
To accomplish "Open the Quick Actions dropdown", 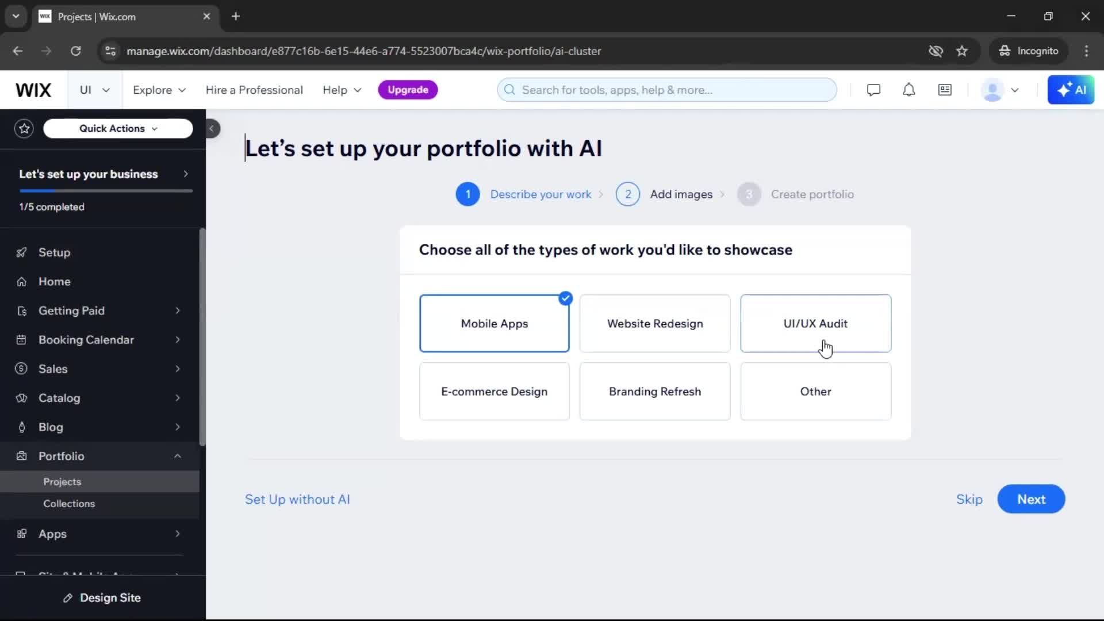I will pos(118,128).
